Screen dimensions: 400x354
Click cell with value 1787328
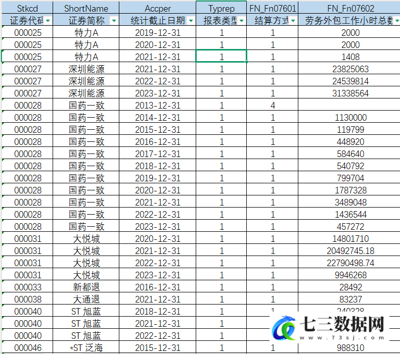point(349,190)
